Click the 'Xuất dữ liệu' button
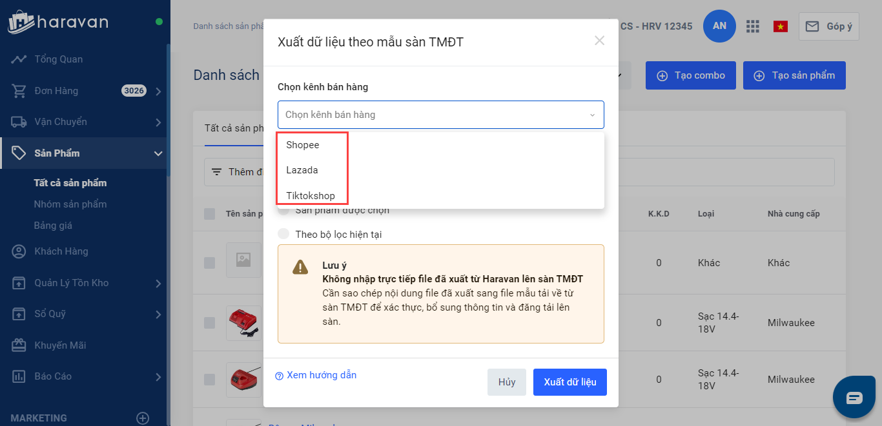The height and width of the screenshot is (426, 882). (x=569, y=382)
